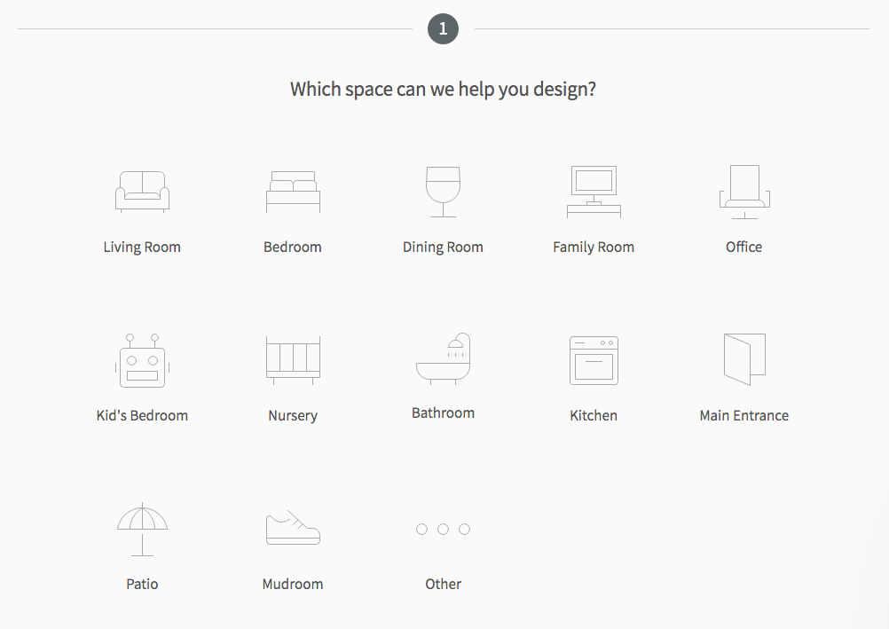The width and height of the screenshot is (889, 629).
Task: Click the 'Mudroom' label
Action: (x=293, y=584)
